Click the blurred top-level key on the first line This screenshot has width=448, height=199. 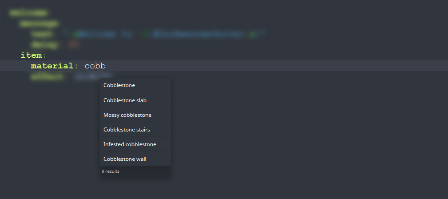click(x=28, y=13)
